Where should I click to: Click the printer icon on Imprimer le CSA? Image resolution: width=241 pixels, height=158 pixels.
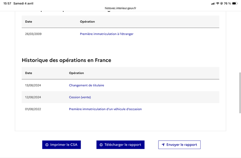47,145
